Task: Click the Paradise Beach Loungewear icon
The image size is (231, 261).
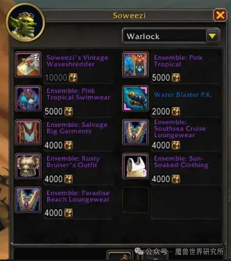Action: click(x=28, y=200)
